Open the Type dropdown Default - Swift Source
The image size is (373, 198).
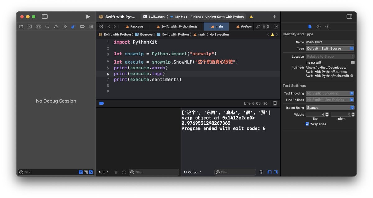click(330, 49)
